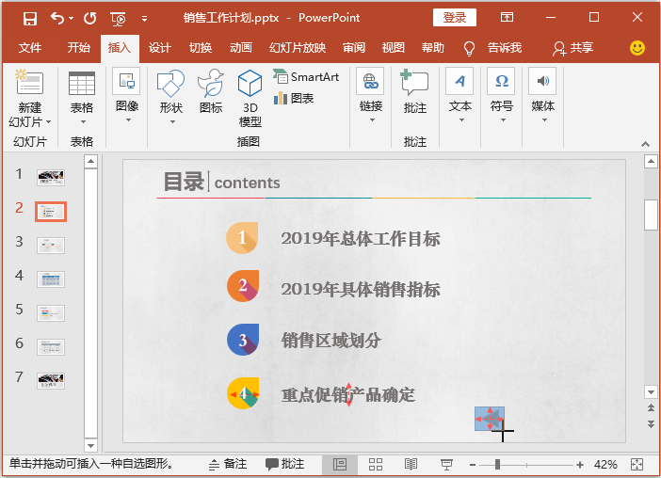
Task: Add a 批注 comment from ribbon
Action: [415, 92]
